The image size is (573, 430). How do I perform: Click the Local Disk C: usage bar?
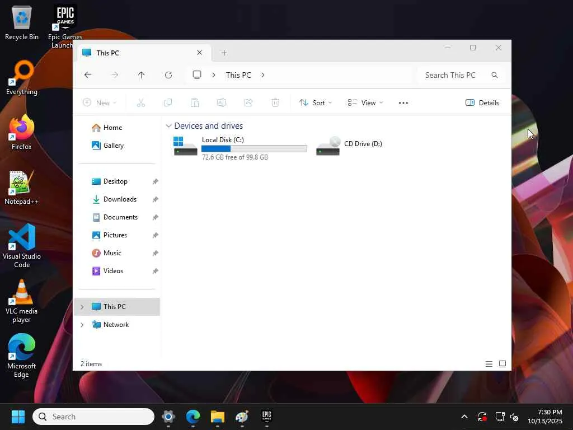pos(255,148)
